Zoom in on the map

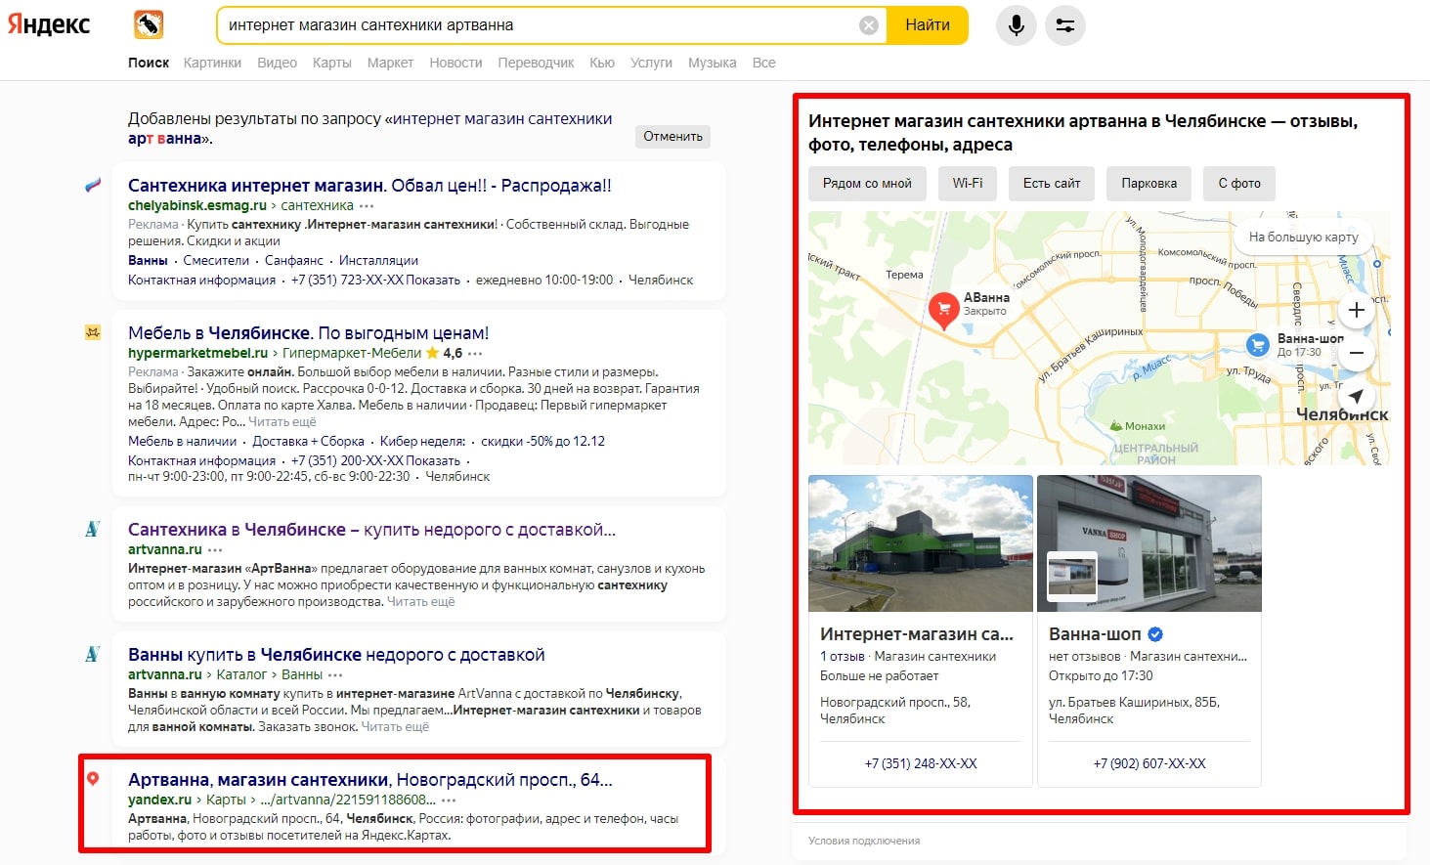[x=1356, y=311]
